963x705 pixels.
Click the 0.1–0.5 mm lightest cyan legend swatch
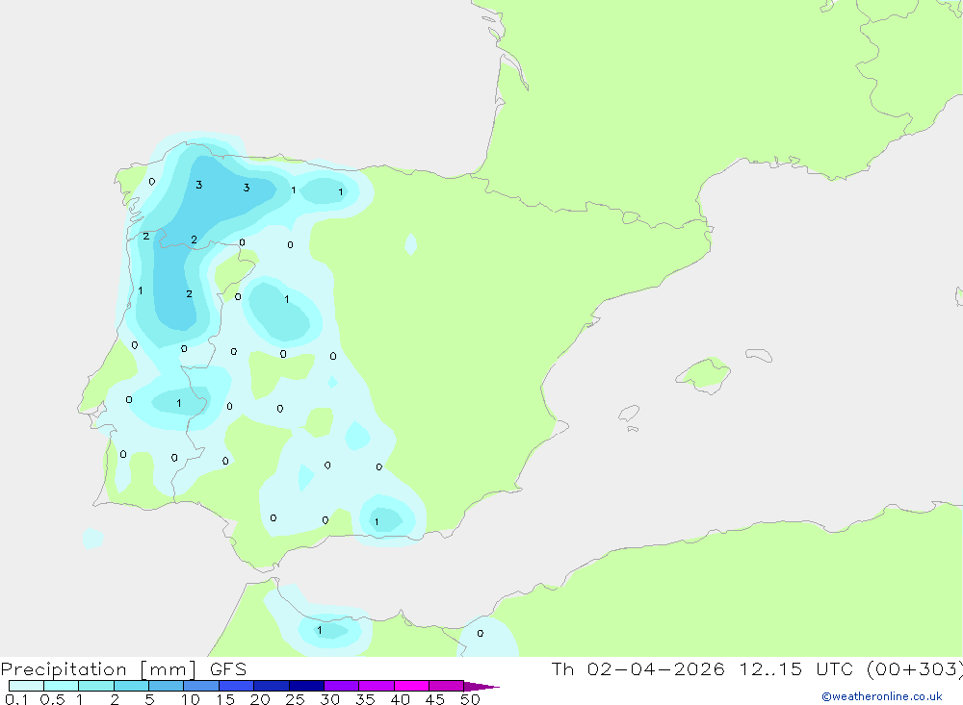(26, 686)
